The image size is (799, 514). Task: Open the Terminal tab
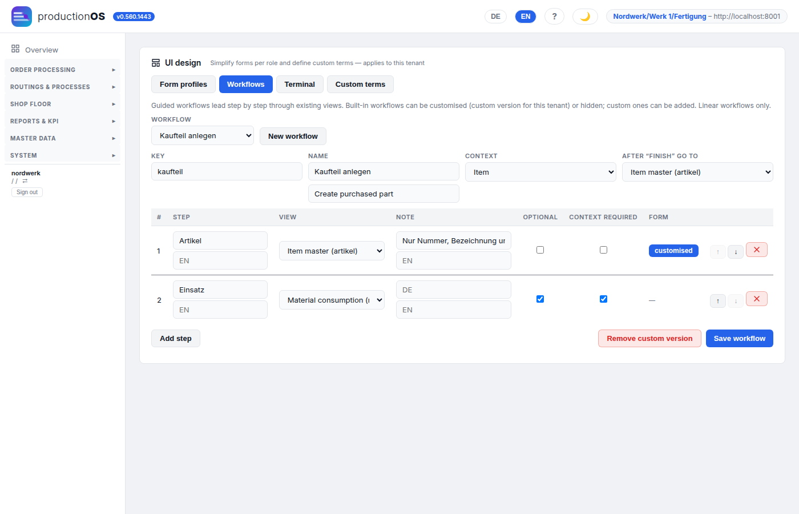[300, 84]
